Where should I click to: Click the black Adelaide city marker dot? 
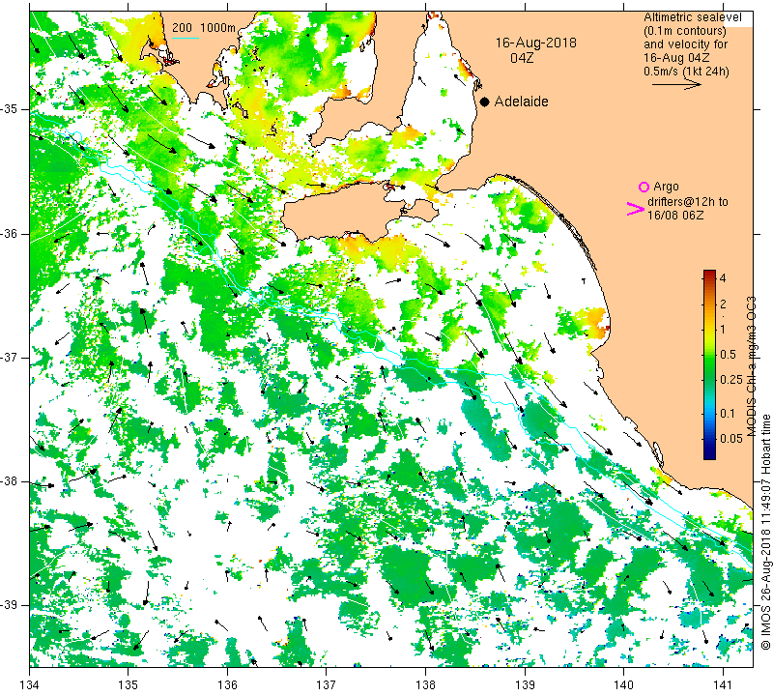[485, 101]
